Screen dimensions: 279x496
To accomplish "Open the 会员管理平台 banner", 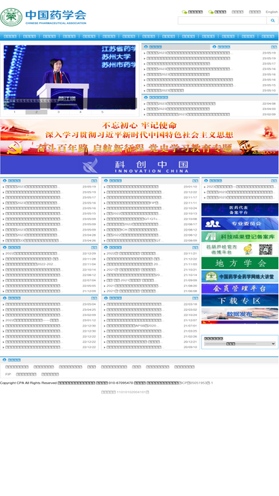I will click(240, 289).
